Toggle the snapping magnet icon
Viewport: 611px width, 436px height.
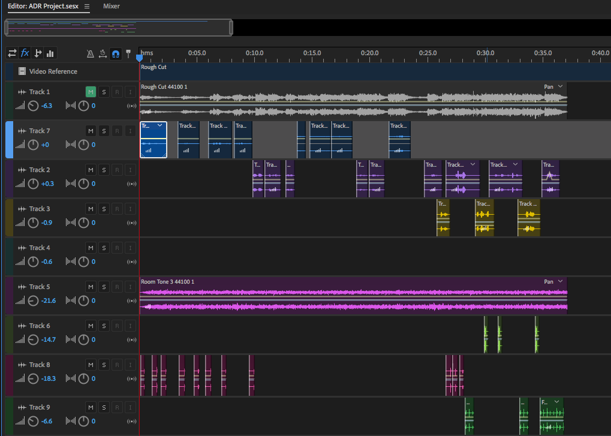(115, 53)
